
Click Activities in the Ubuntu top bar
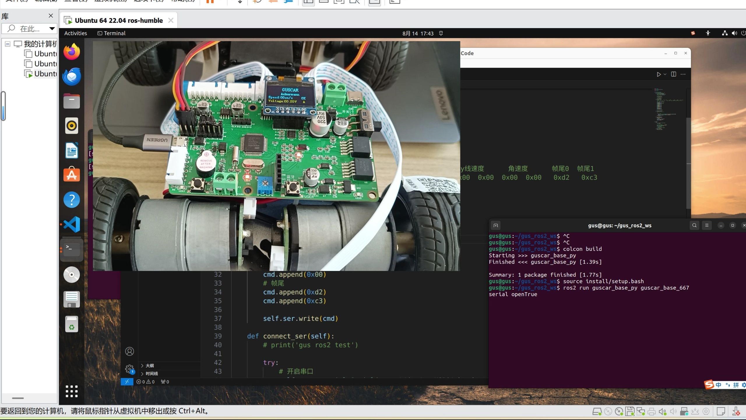tap(75, 33)
